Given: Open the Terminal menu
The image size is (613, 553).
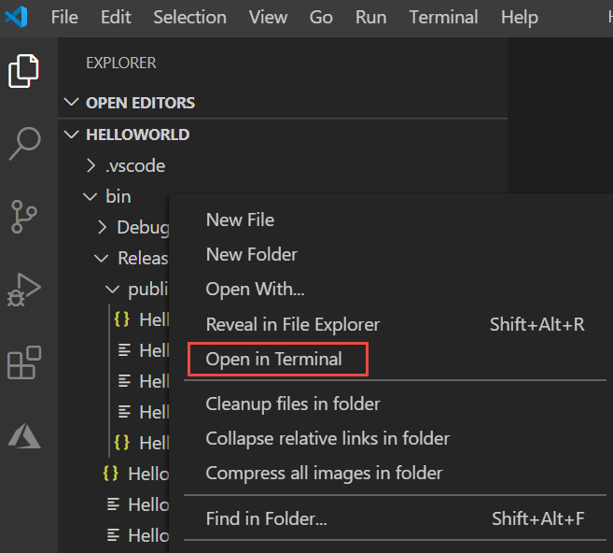Looking at the screenshot, I should [x=444, y=17].
